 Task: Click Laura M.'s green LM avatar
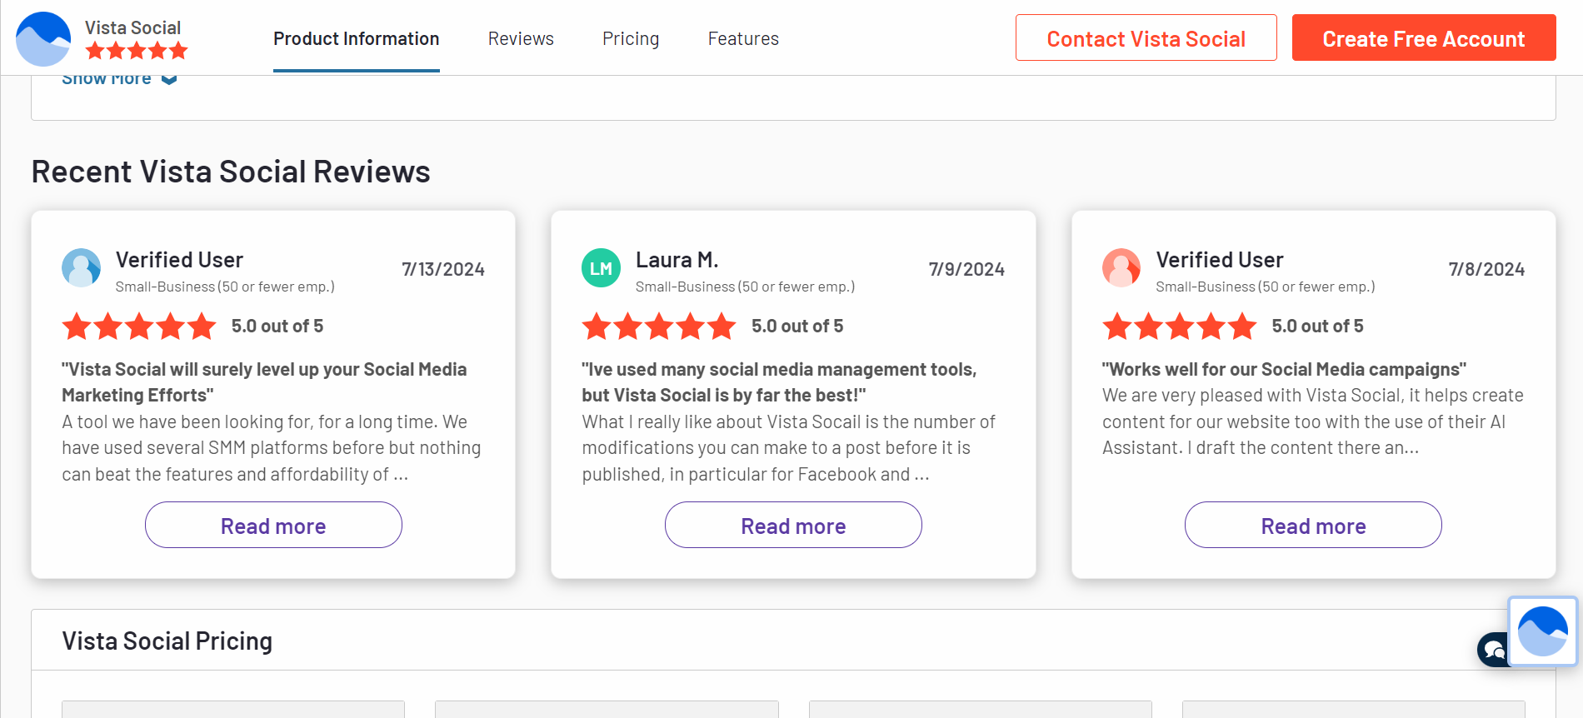click(x=601, y=268)
